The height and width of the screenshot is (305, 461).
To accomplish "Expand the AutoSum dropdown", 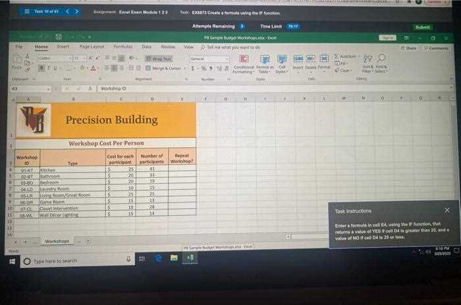I will 359,56.
